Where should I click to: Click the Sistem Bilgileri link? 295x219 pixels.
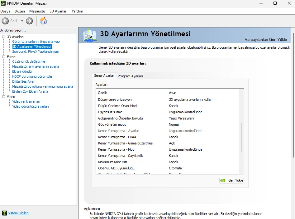[18, 213]
